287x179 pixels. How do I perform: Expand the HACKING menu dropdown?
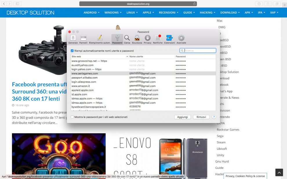coord(208,12)
